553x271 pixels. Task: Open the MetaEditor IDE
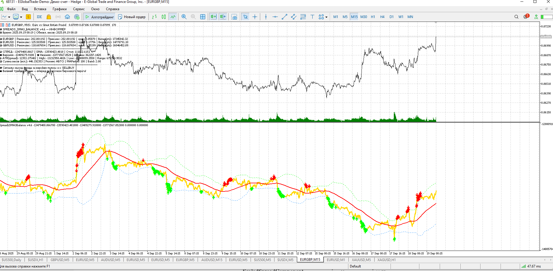[39, 17]
